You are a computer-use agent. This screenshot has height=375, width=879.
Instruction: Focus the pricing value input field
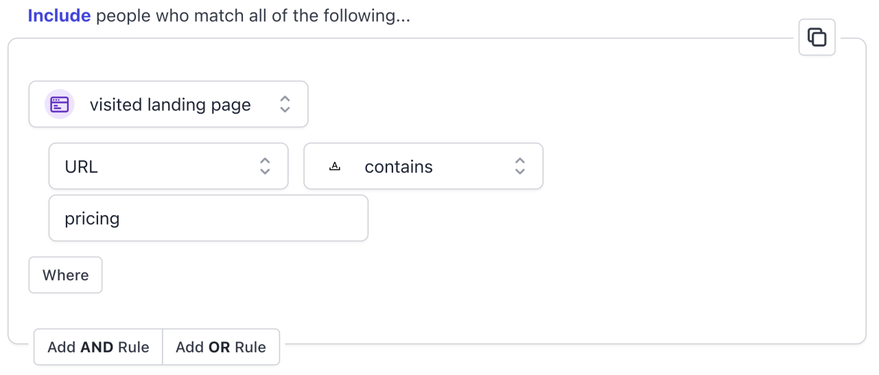tap(208, 219)
